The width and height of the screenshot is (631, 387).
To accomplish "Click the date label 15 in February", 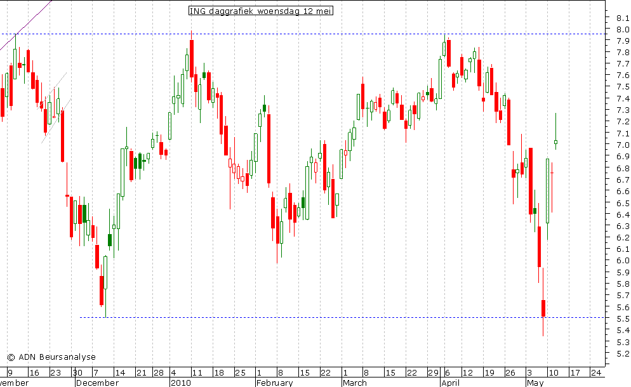I will pos(305,372).
